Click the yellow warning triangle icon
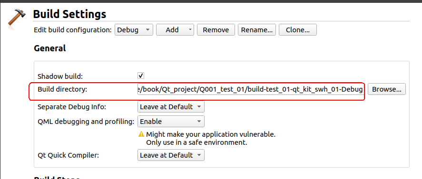422x179 pixels. [x=141, y=134]
